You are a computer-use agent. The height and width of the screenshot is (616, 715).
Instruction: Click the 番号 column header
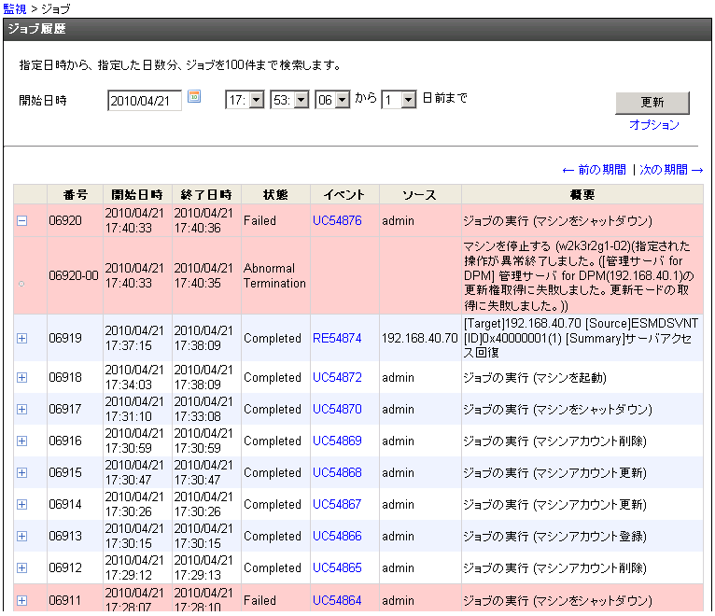(76, 195)
